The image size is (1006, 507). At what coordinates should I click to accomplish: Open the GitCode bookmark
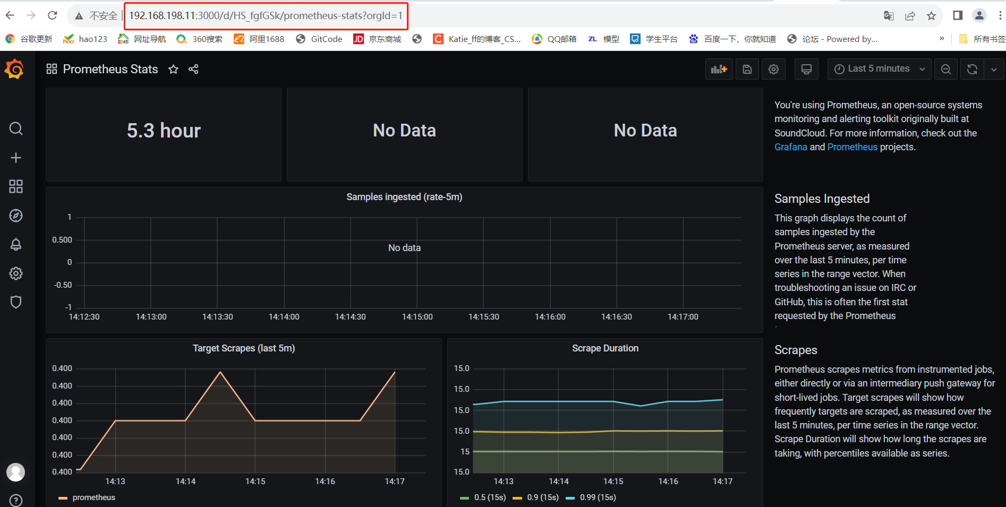tap(319, 39)
